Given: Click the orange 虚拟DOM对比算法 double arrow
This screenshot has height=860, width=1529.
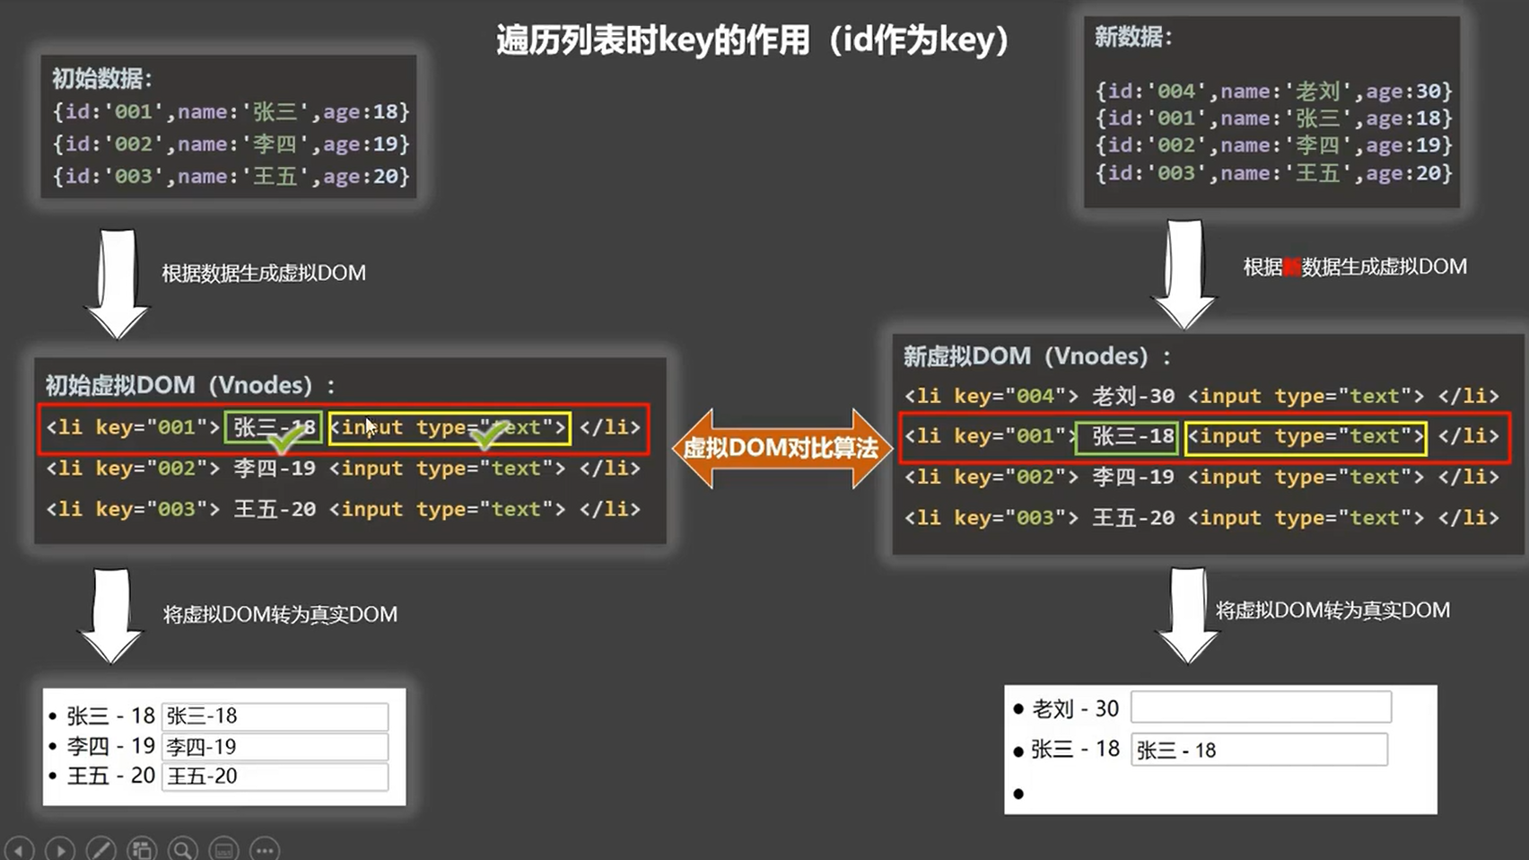Looking at the screenshot, I should pos(781,447).
